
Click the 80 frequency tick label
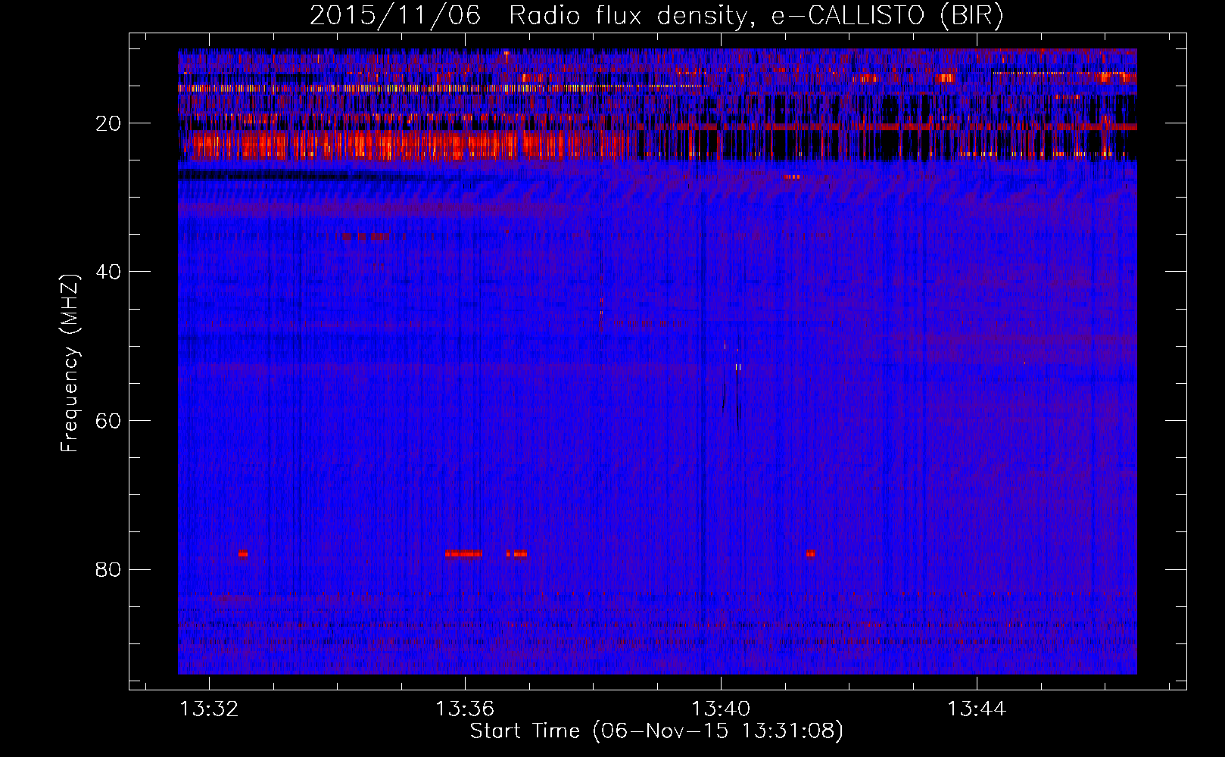[109, 569]
